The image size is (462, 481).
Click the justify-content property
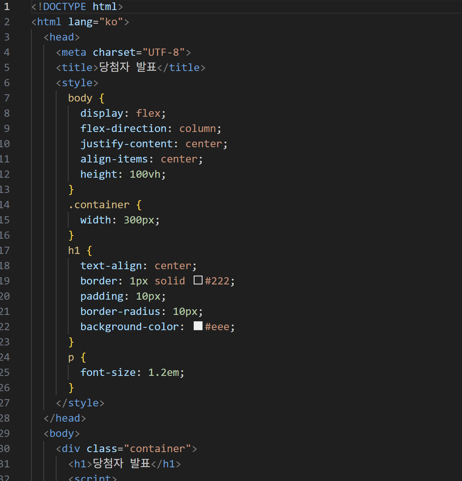pos(127,144)
